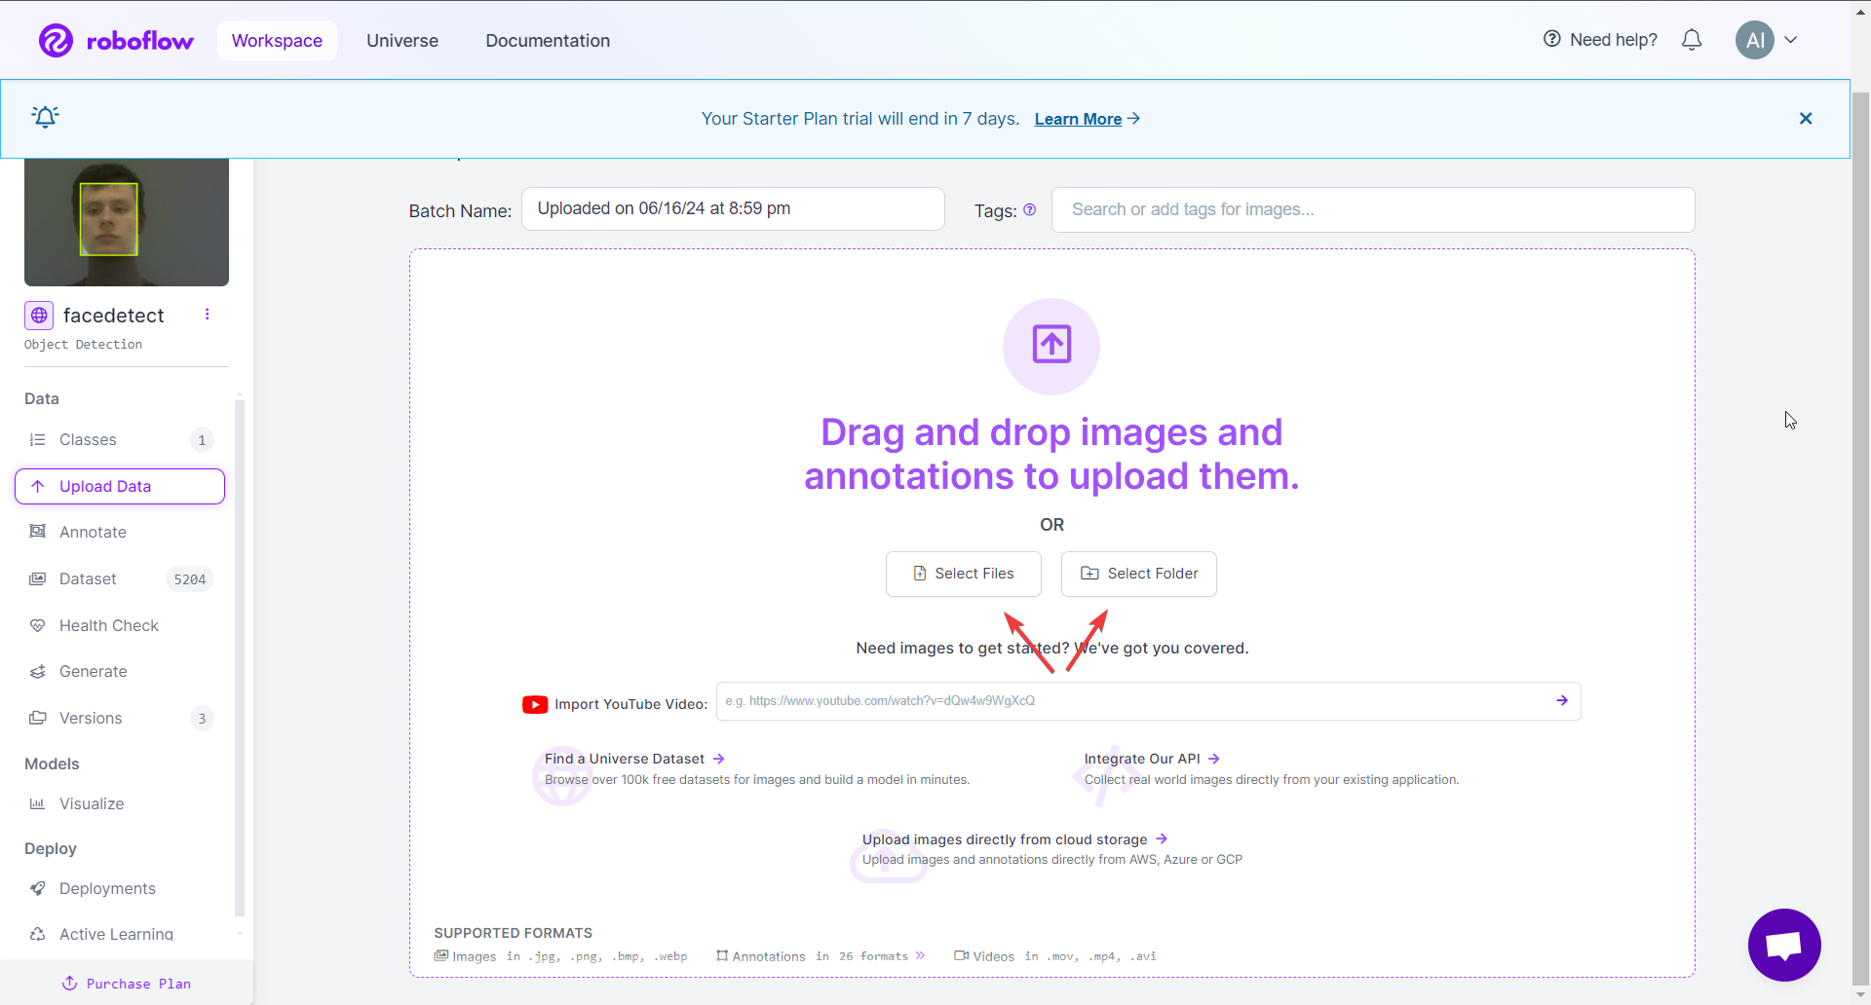Click the notification bell
The image size is (1871, 1005).
[x=1692, y=40]
